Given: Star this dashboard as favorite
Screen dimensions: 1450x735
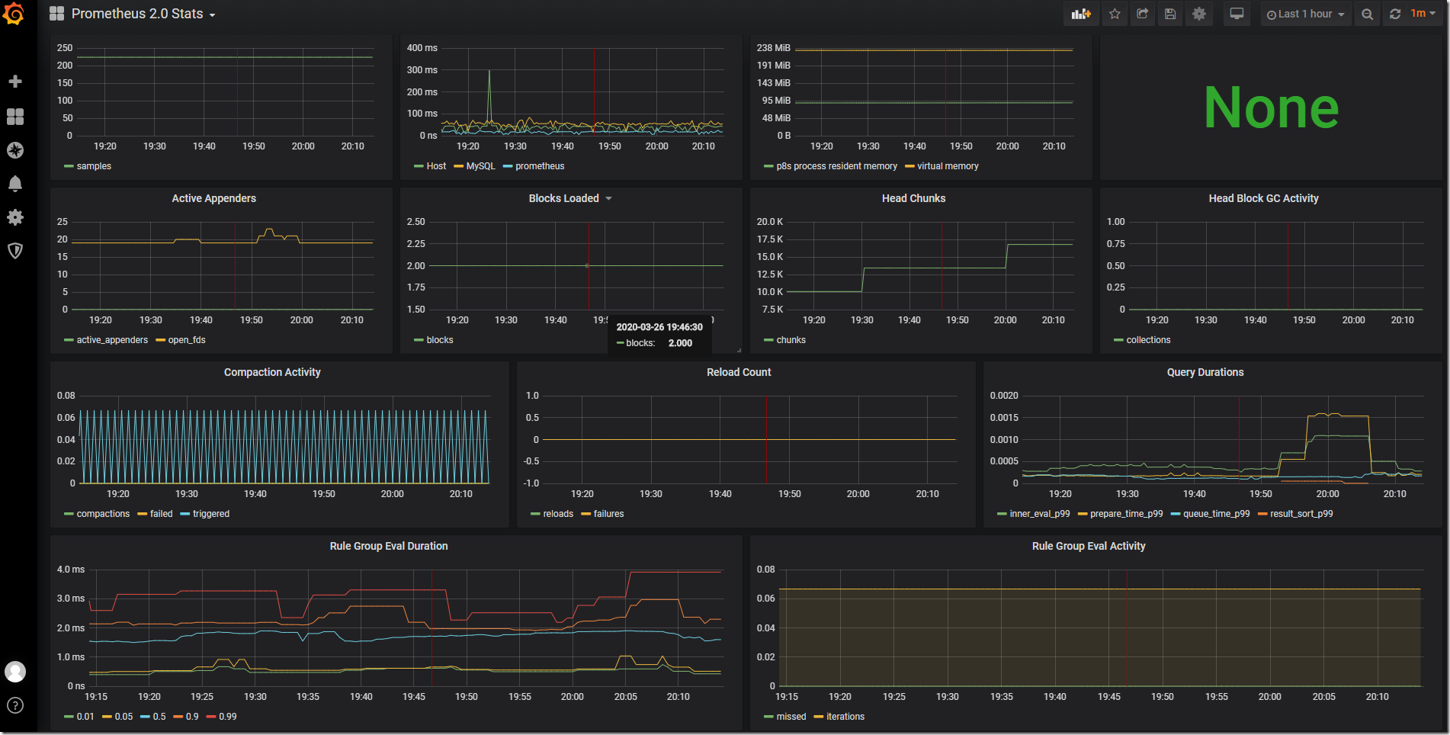Looking at the screenshot, I should [1115, 14].
